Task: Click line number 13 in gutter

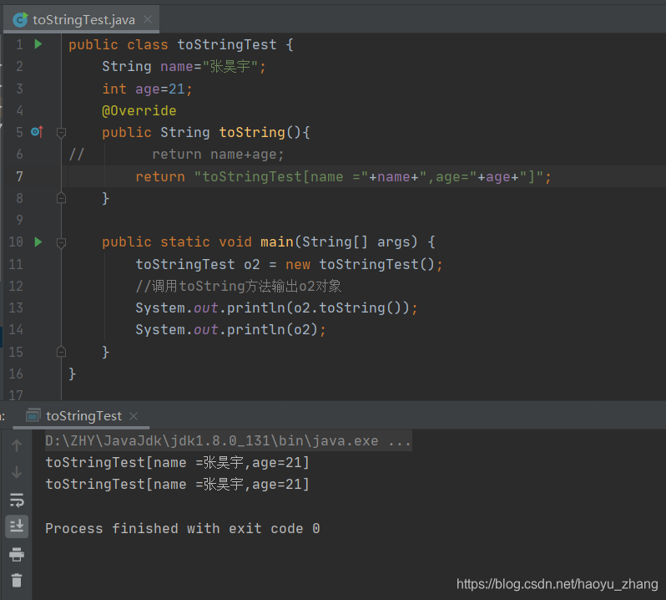Action: tap(16, 308)
